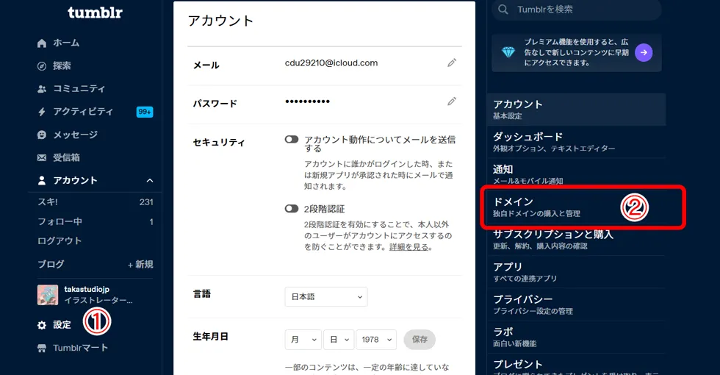Click the 保存 button
This screenshot has height=375, width=720.
point(420,340)
